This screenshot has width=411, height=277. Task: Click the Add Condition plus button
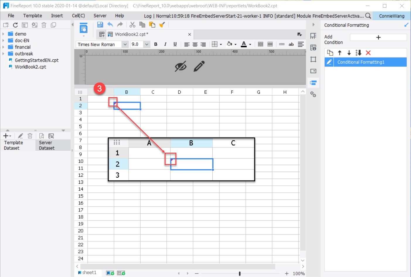tap(378, 37)
